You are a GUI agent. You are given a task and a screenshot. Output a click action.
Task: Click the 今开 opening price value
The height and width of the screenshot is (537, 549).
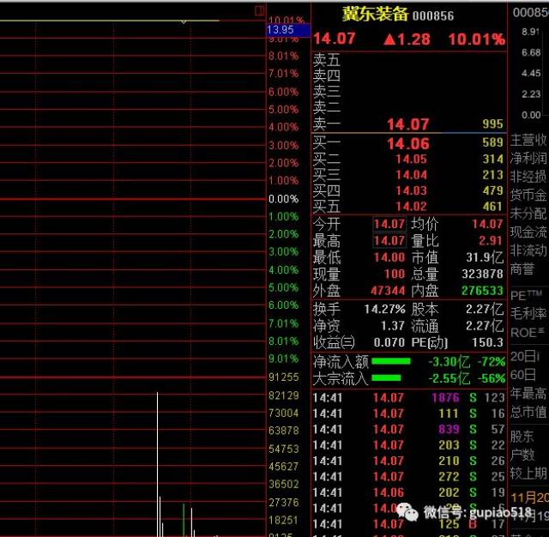pos(389,224)
